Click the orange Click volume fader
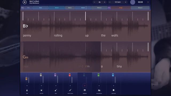Screen dimensions: 171x96 26,79
